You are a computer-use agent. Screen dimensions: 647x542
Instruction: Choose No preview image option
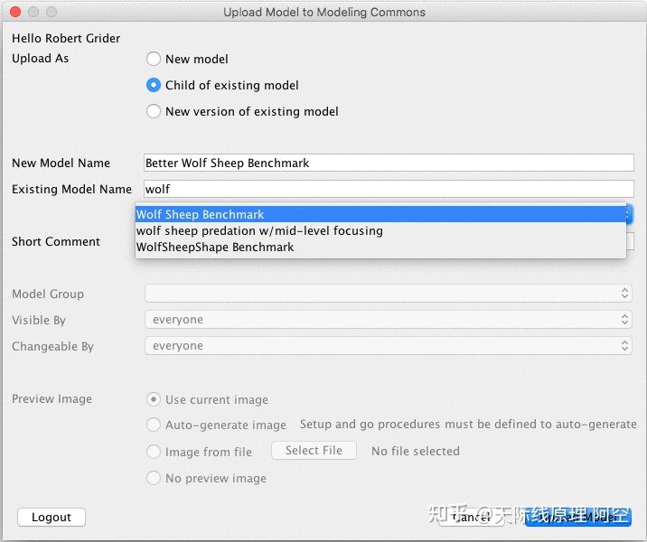tap(154, 478)
